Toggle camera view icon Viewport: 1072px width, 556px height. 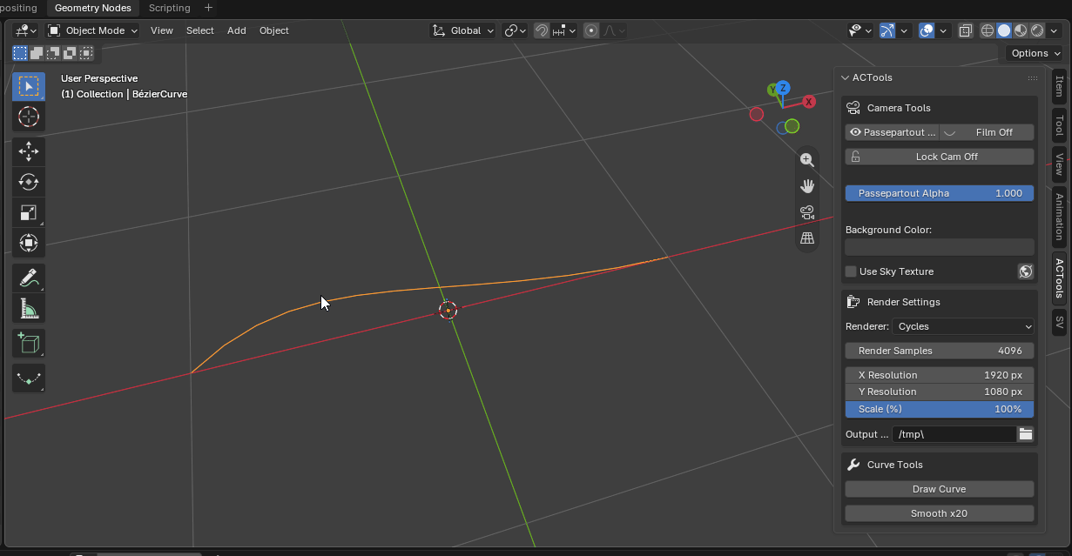pyautogui.click(x=807, y=212)
